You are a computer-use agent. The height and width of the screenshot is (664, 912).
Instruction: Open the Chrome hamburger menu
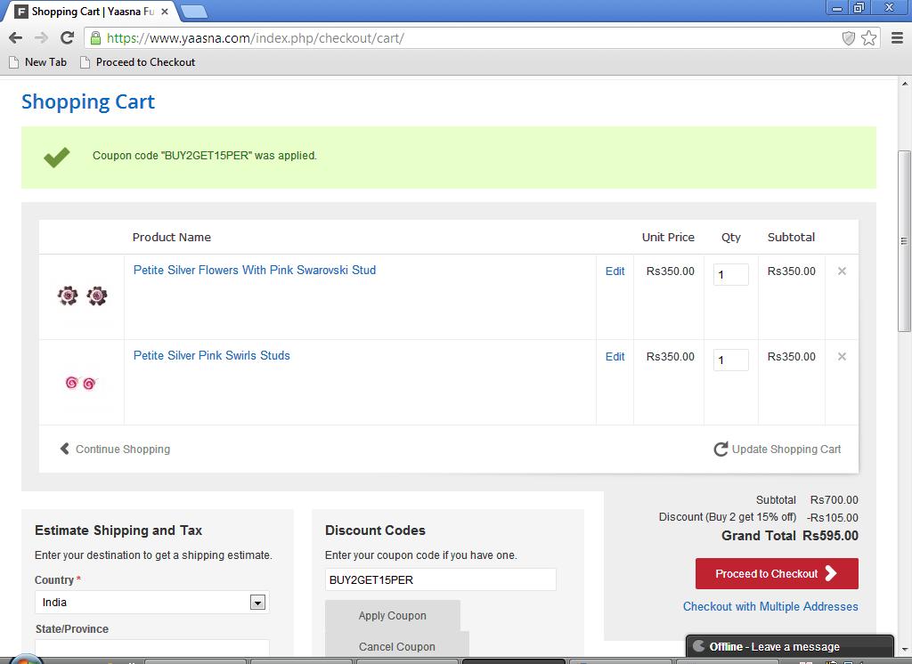point(897,38)
